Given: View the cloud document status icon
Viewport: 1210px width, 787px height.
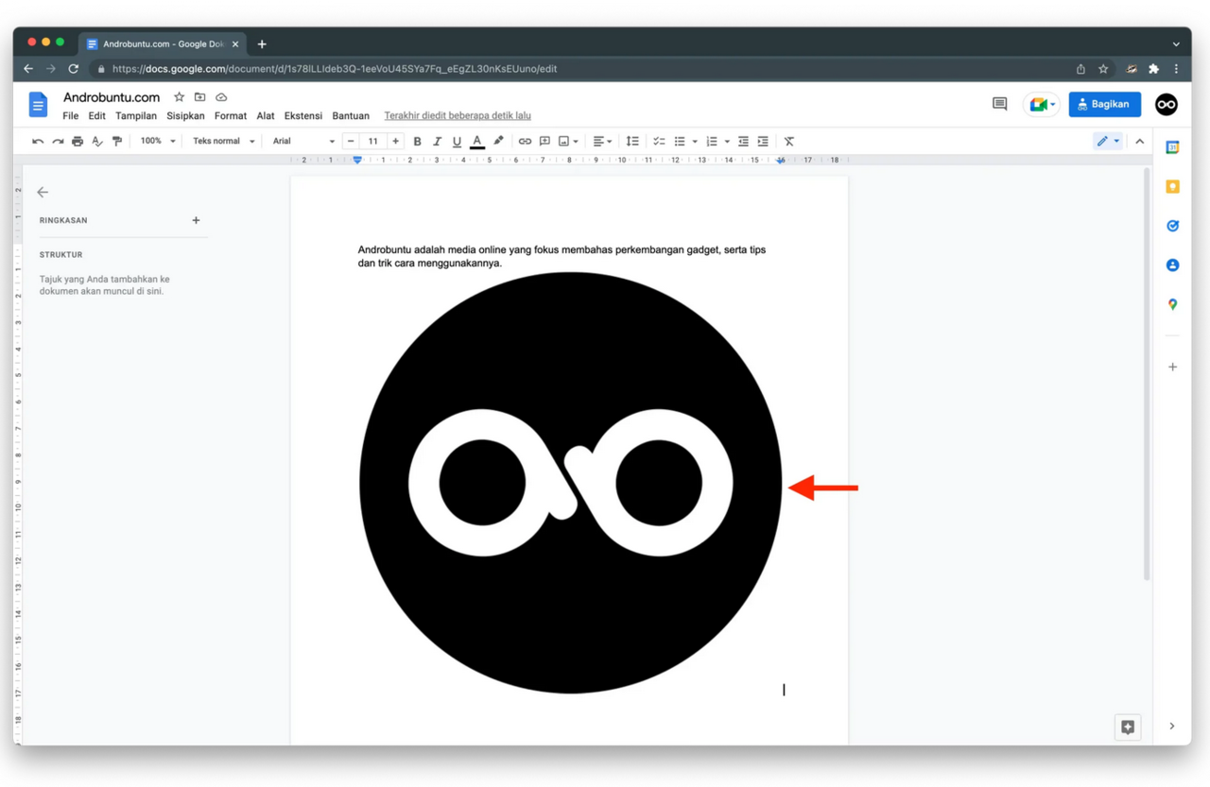Looking at the screenshot, I should point(221,97).
